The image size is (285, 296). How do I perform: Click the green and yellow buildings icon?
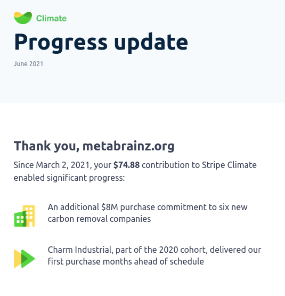tap(25, 216)
